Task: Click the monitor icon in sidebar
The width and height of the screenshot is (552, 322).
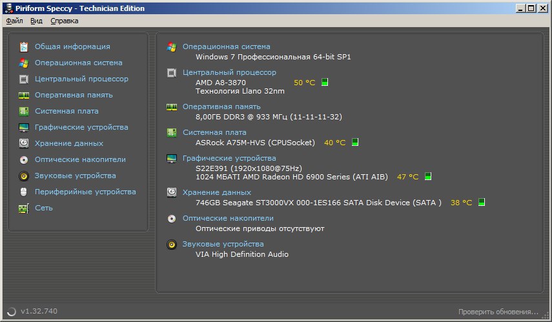Action: click(24, 128)
